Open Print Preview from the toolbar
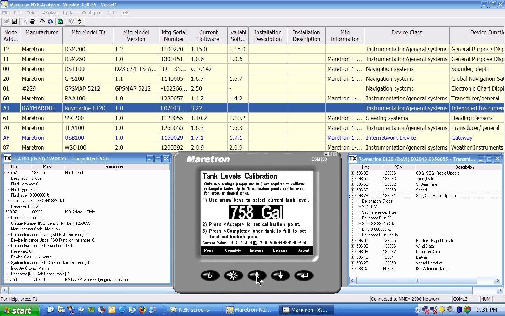Image resolution: width=505 pixels, height=316 pixels. 25,21
